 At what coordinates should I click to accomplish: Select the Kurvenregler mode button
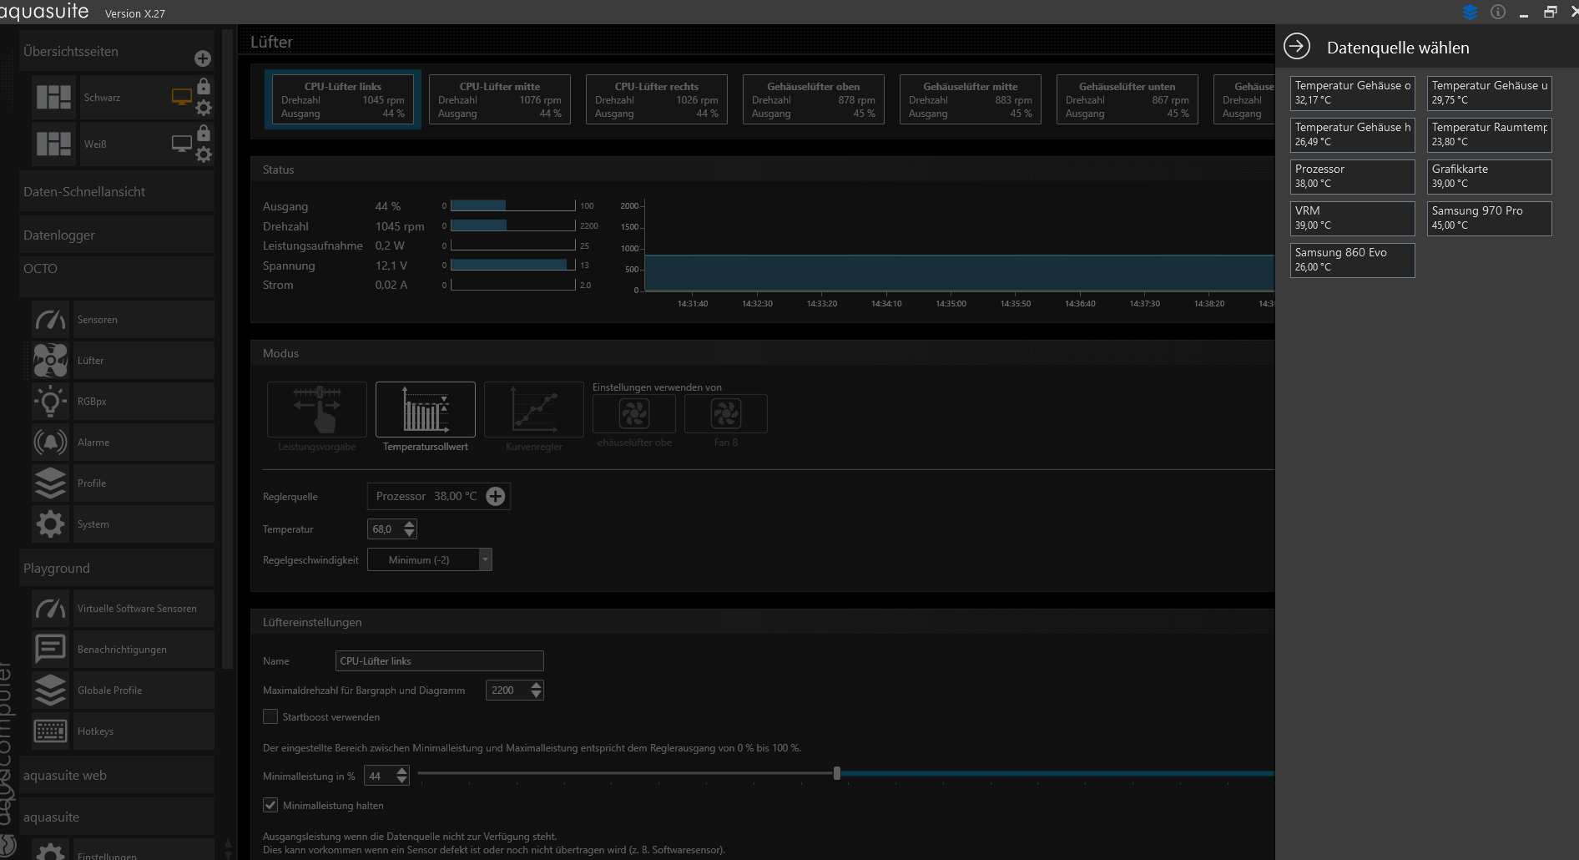[x=533, y=410]
